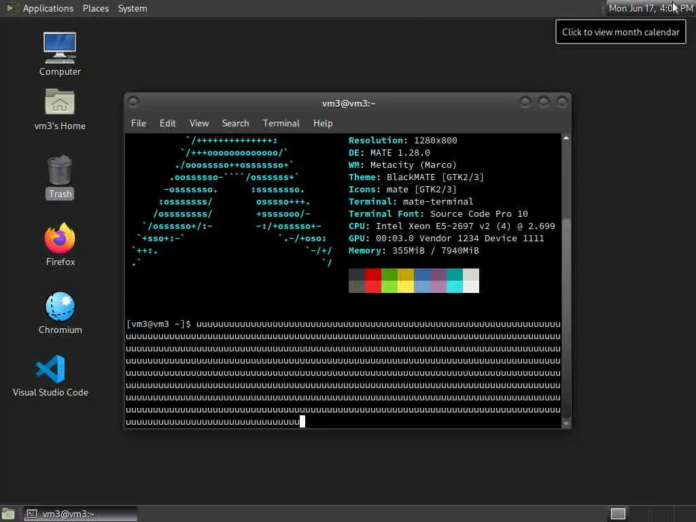Viewport: 696px width, 522px height.
Task: Click the Resolution: 1280x800 line
Action: click(402, 140)
